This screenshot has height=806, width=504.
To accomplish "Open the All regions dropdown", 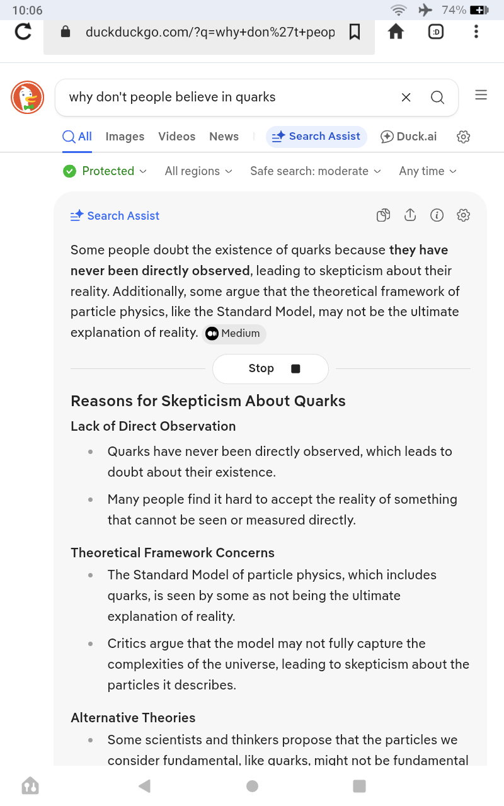I will pos(198,171).
